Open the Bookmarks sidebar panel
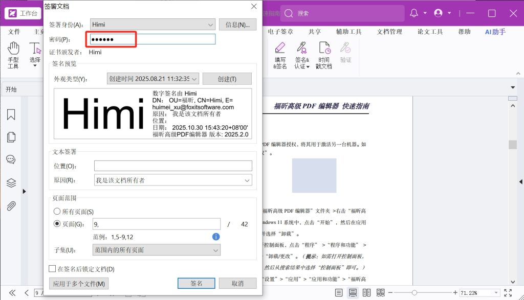Image resolution: width=524 pixels, height=300 pixels. click(11, 114)
